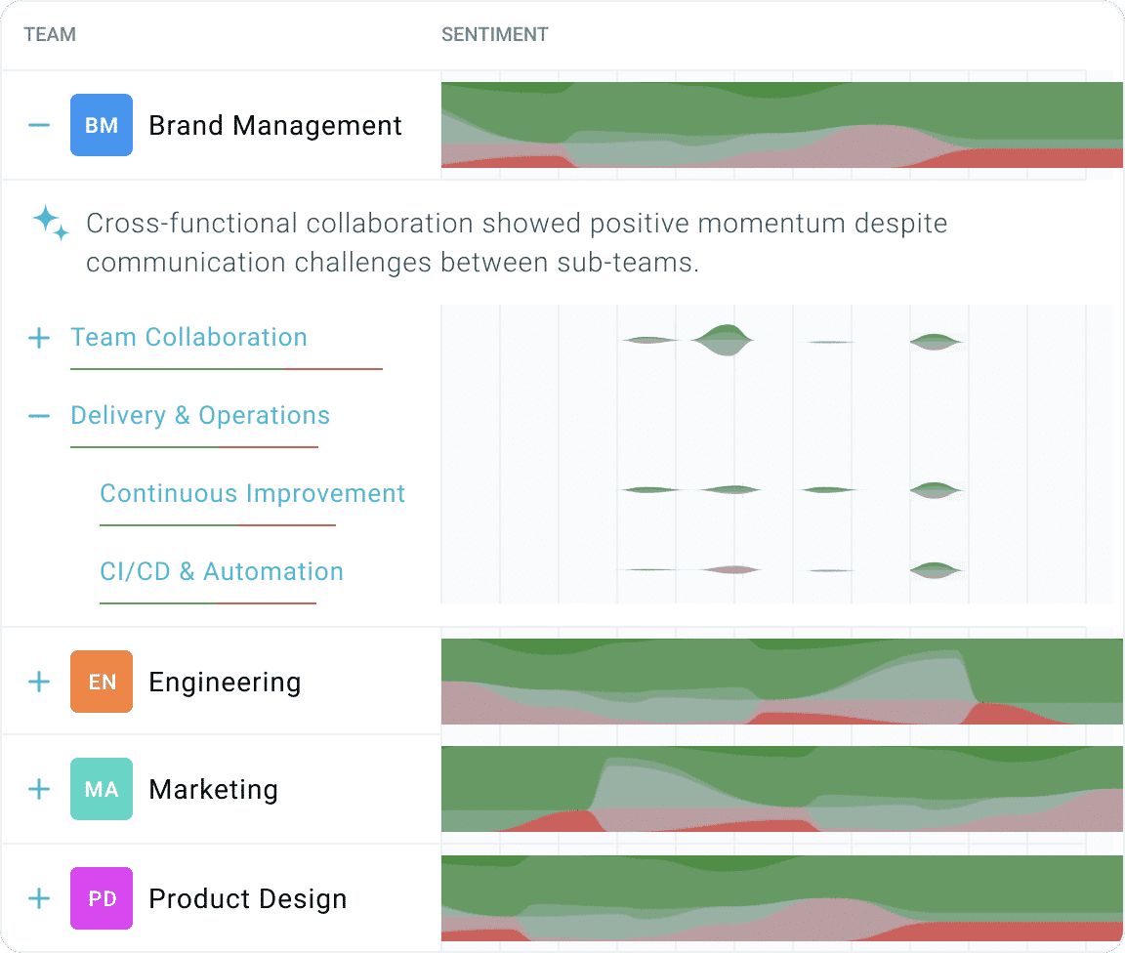Click the EN Engineering avatar icon
Image resolution: width=1125 pixels, height=953 pixels.
pos(102,682)
